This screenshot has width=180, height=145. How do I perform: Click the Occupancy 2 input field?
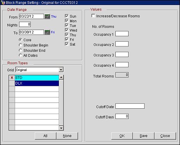tap(122, 44)
